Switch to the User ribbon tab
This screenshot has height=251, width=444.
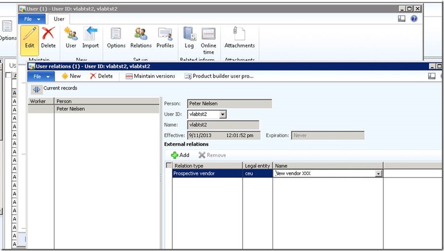[x=59, y=19]
